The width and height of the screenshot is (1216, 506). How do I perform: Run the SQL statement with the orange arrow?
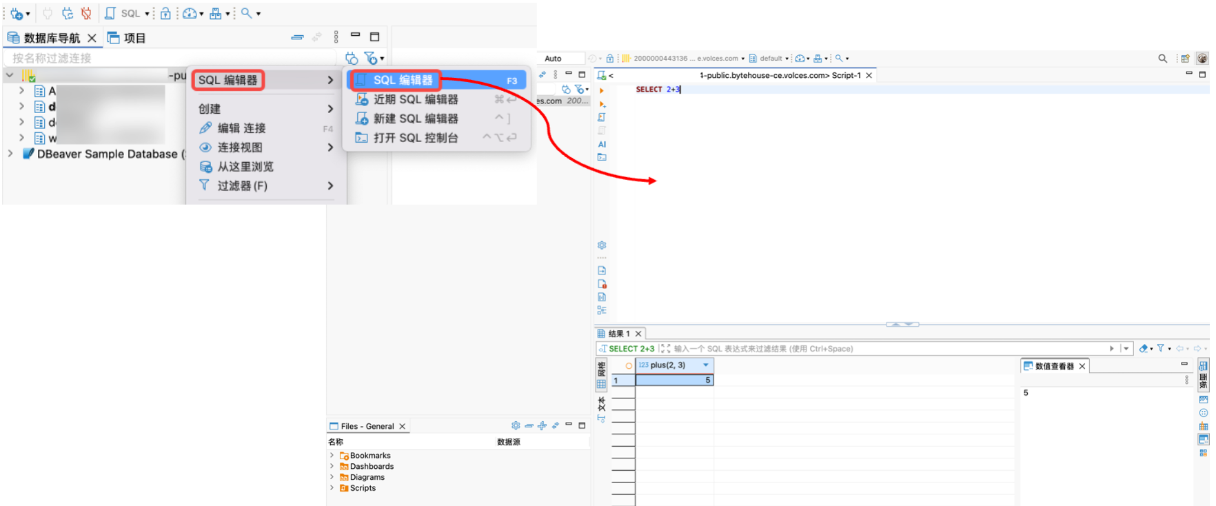(602, 90)
